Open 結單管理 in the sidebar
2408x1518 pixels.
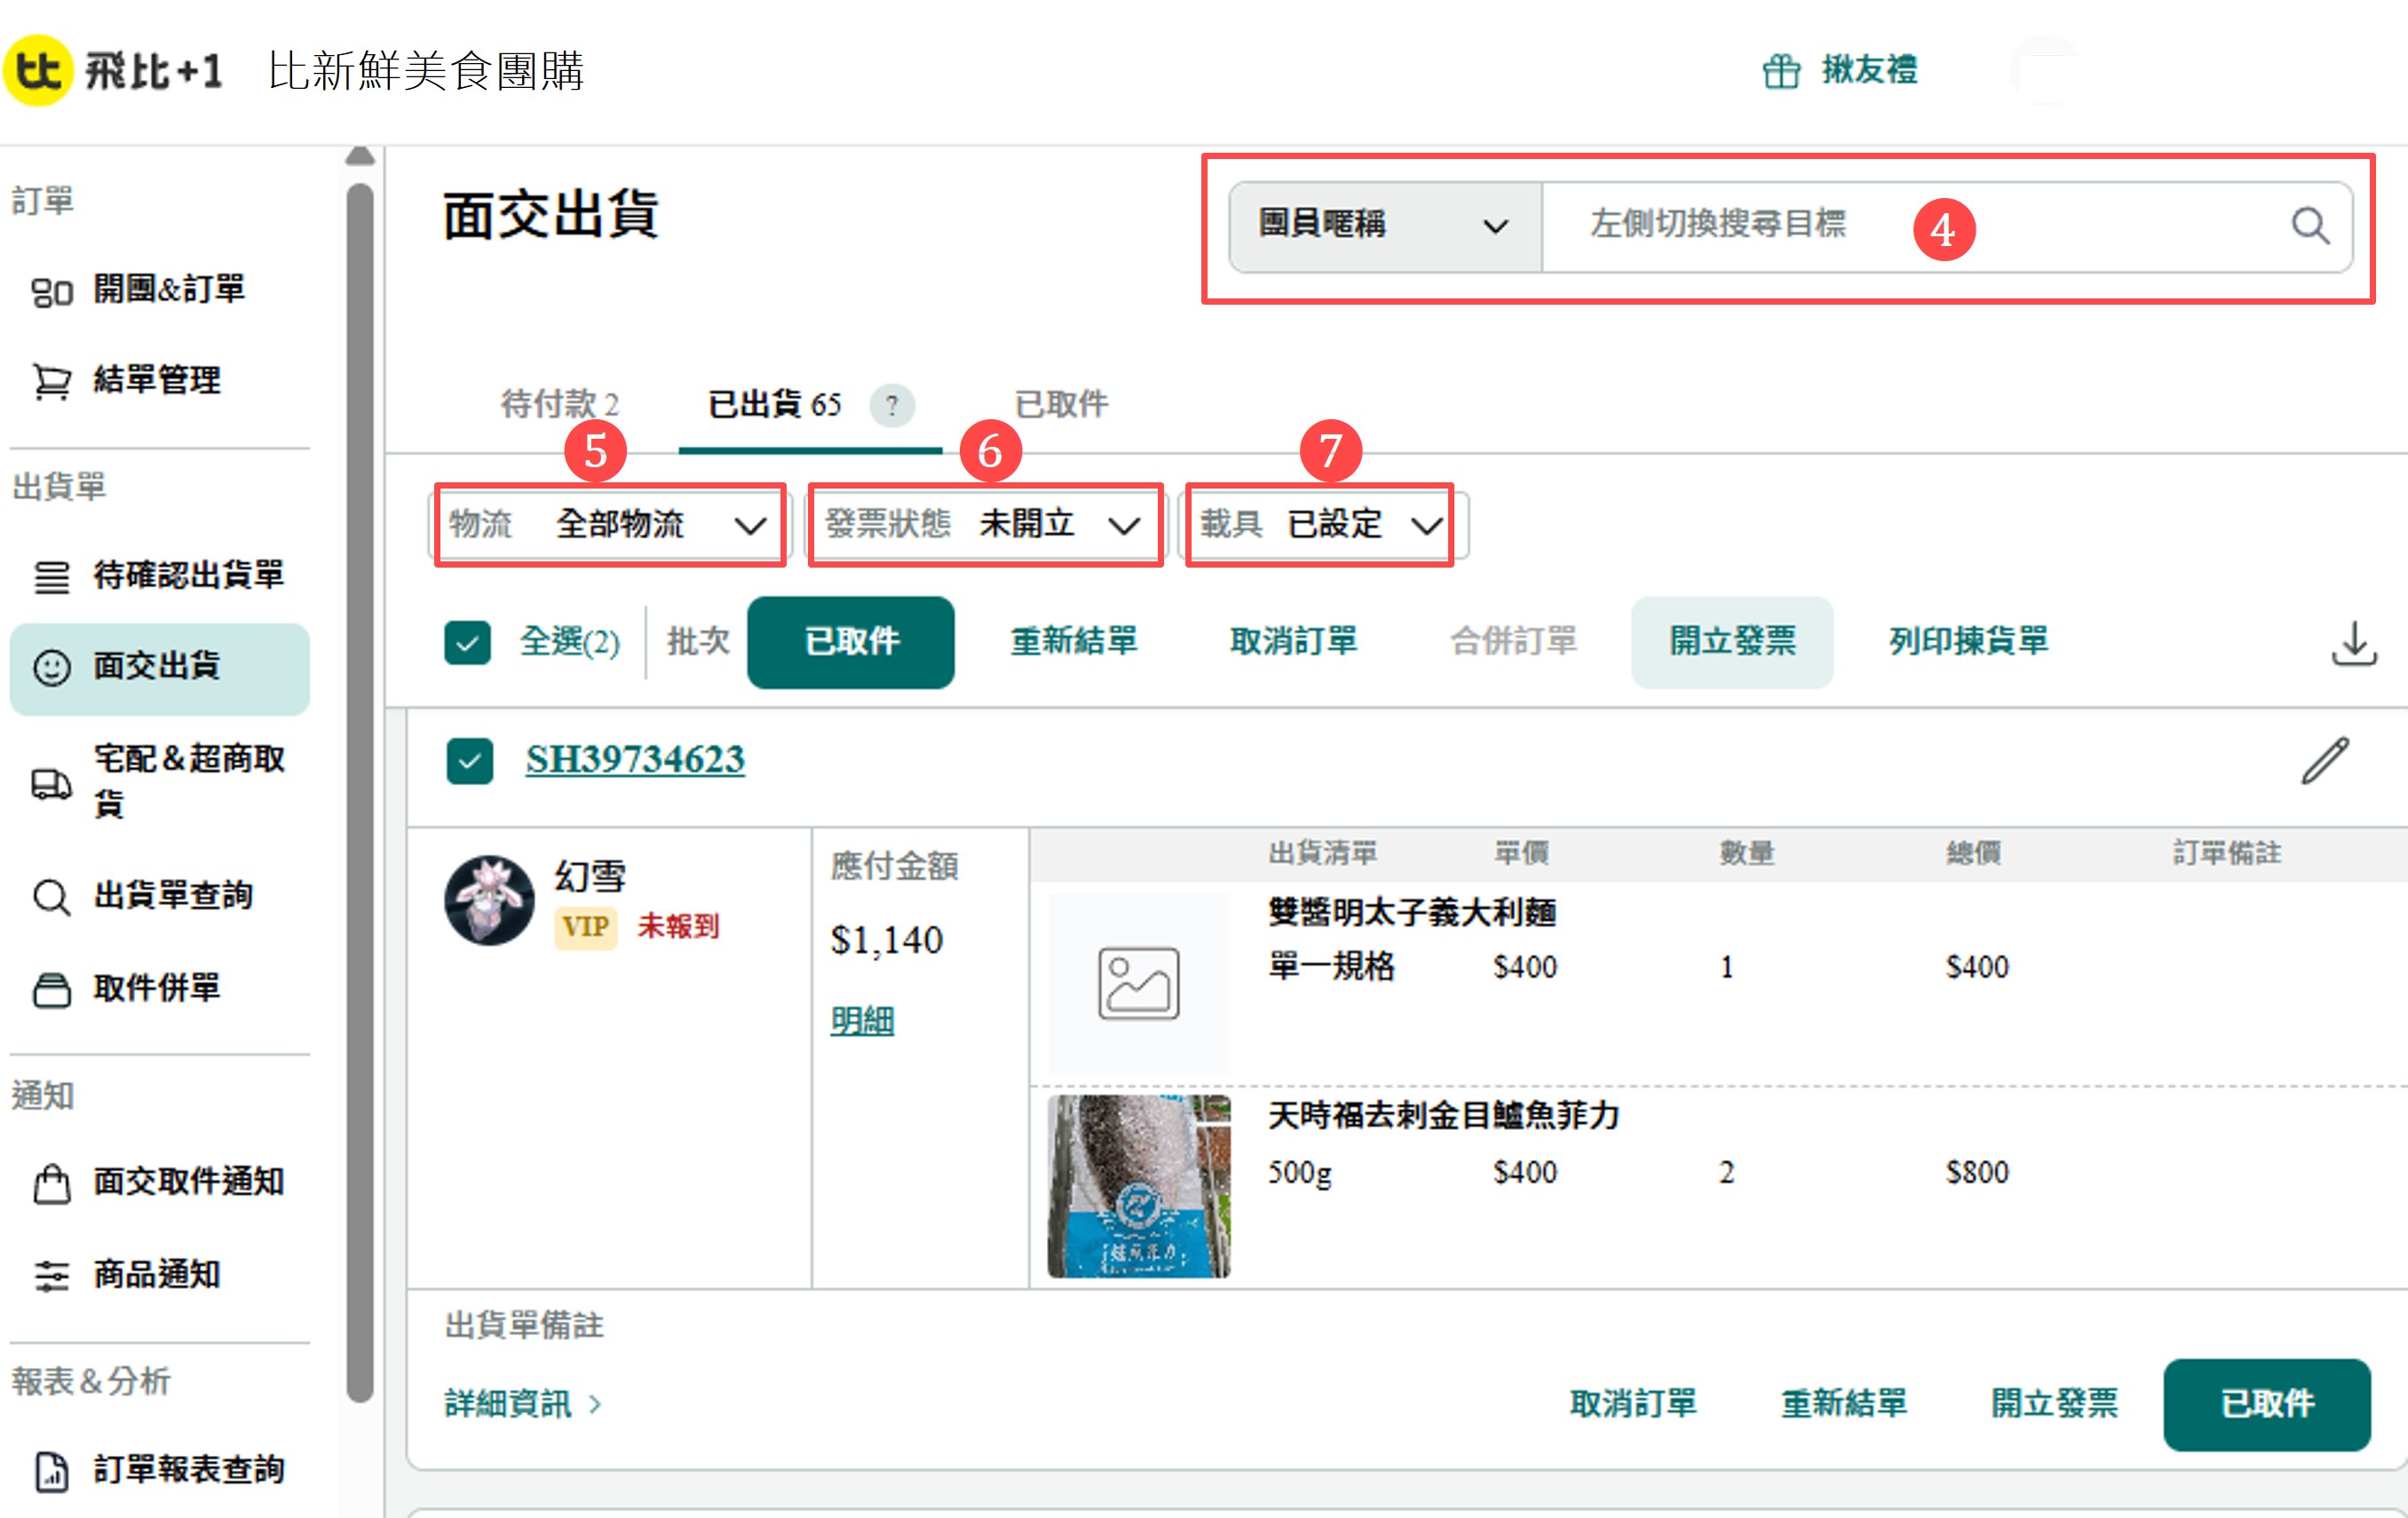156,380
